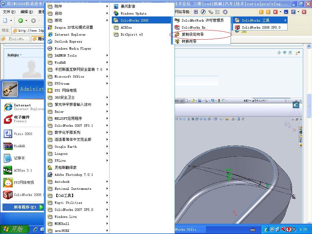Launch SolidWorks 2008 from recent list
Screen dimensions: 312x234
[x=23, y=195]
